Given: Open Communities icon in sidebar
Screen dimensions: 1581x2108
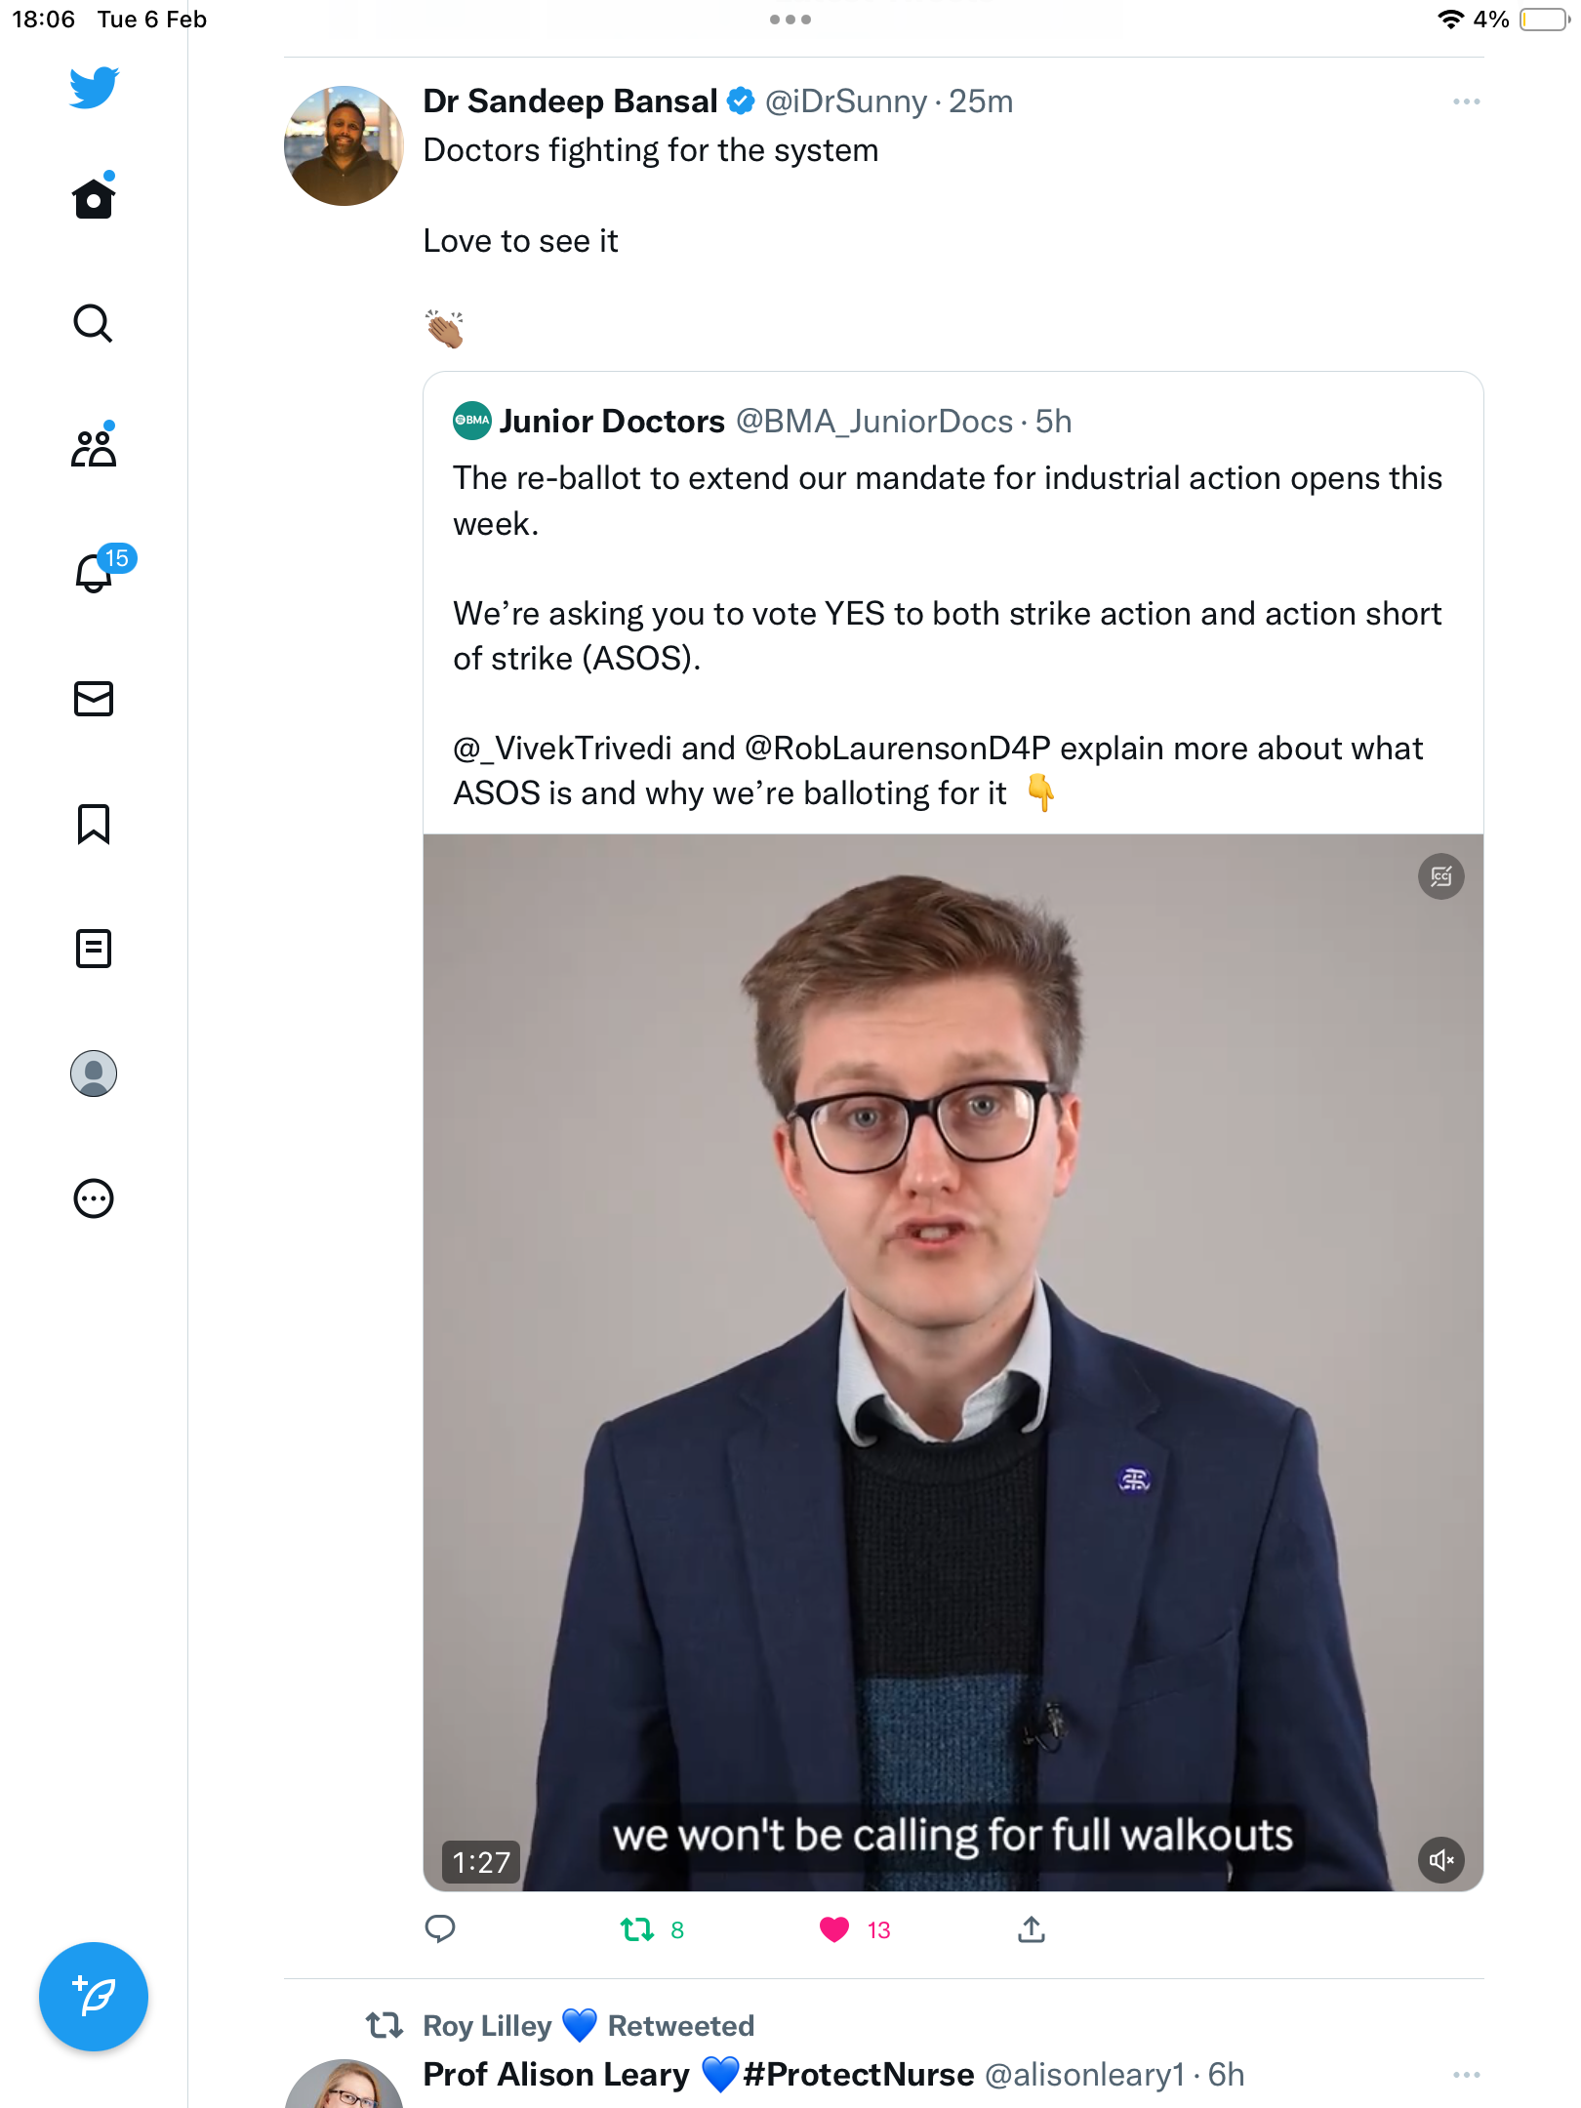Looking at the screenshot, I should pyautogui.click(x=94, y=447).
